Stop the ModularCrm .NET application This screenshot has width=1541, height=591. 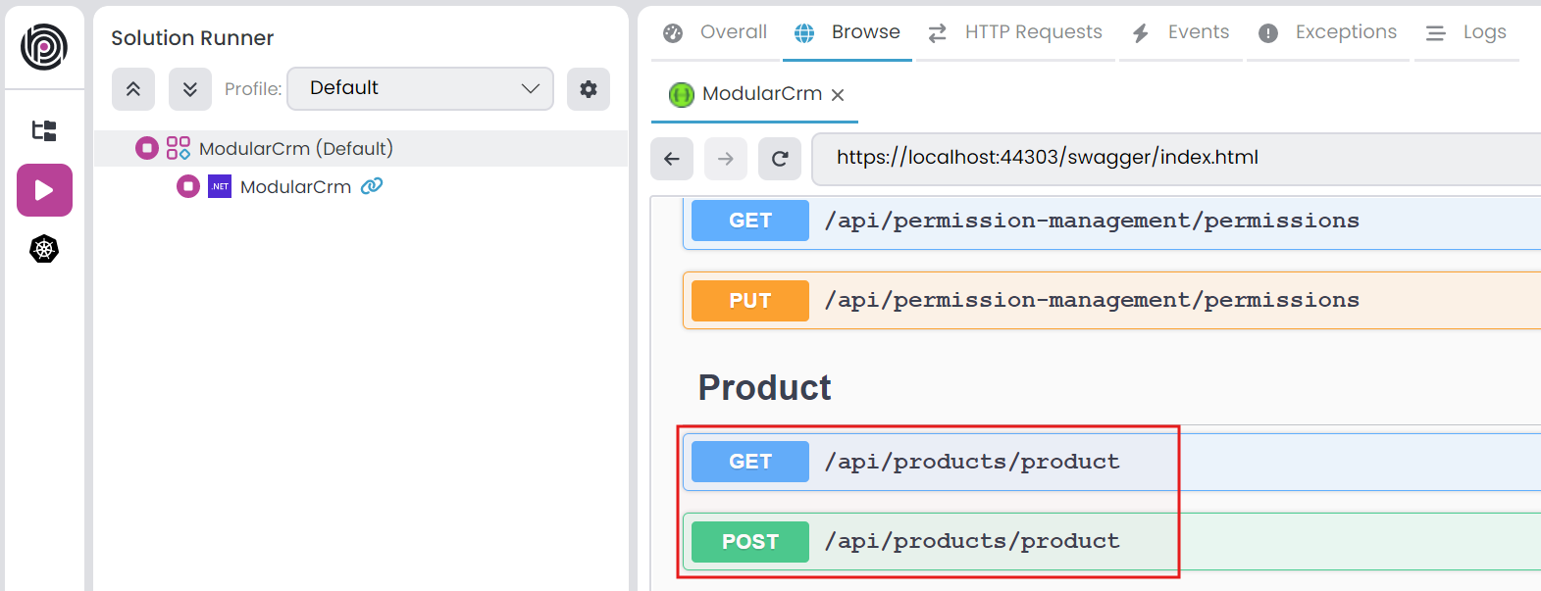tap(188, 186)
